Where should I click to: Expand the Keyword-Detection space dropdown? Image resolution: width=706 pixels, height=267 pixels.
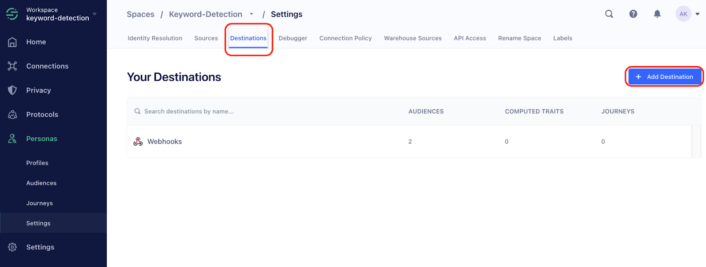(252, 14)
